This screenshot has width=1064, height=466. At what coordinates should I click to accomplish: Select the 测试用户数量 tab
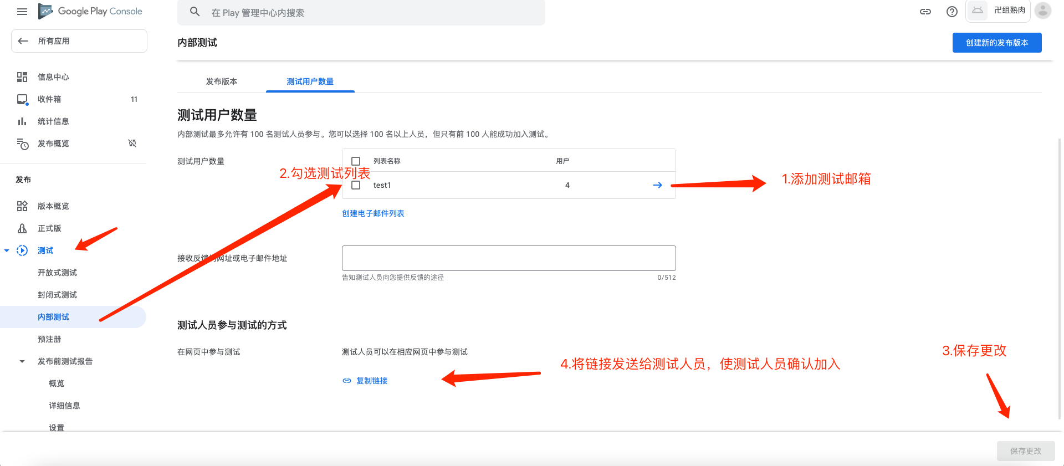310,81
